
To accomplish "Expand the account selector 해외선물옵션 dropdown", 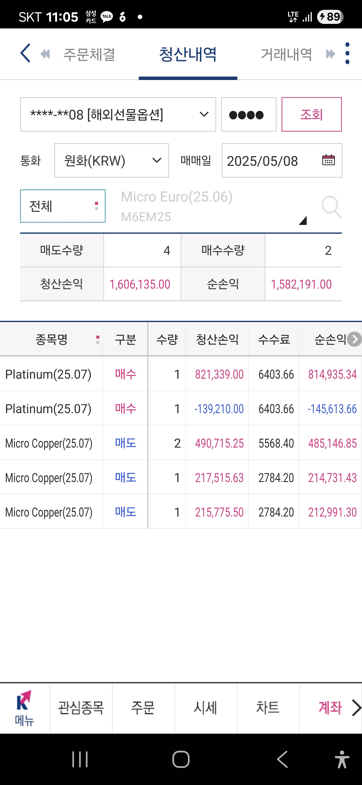I will coord(118,114).
